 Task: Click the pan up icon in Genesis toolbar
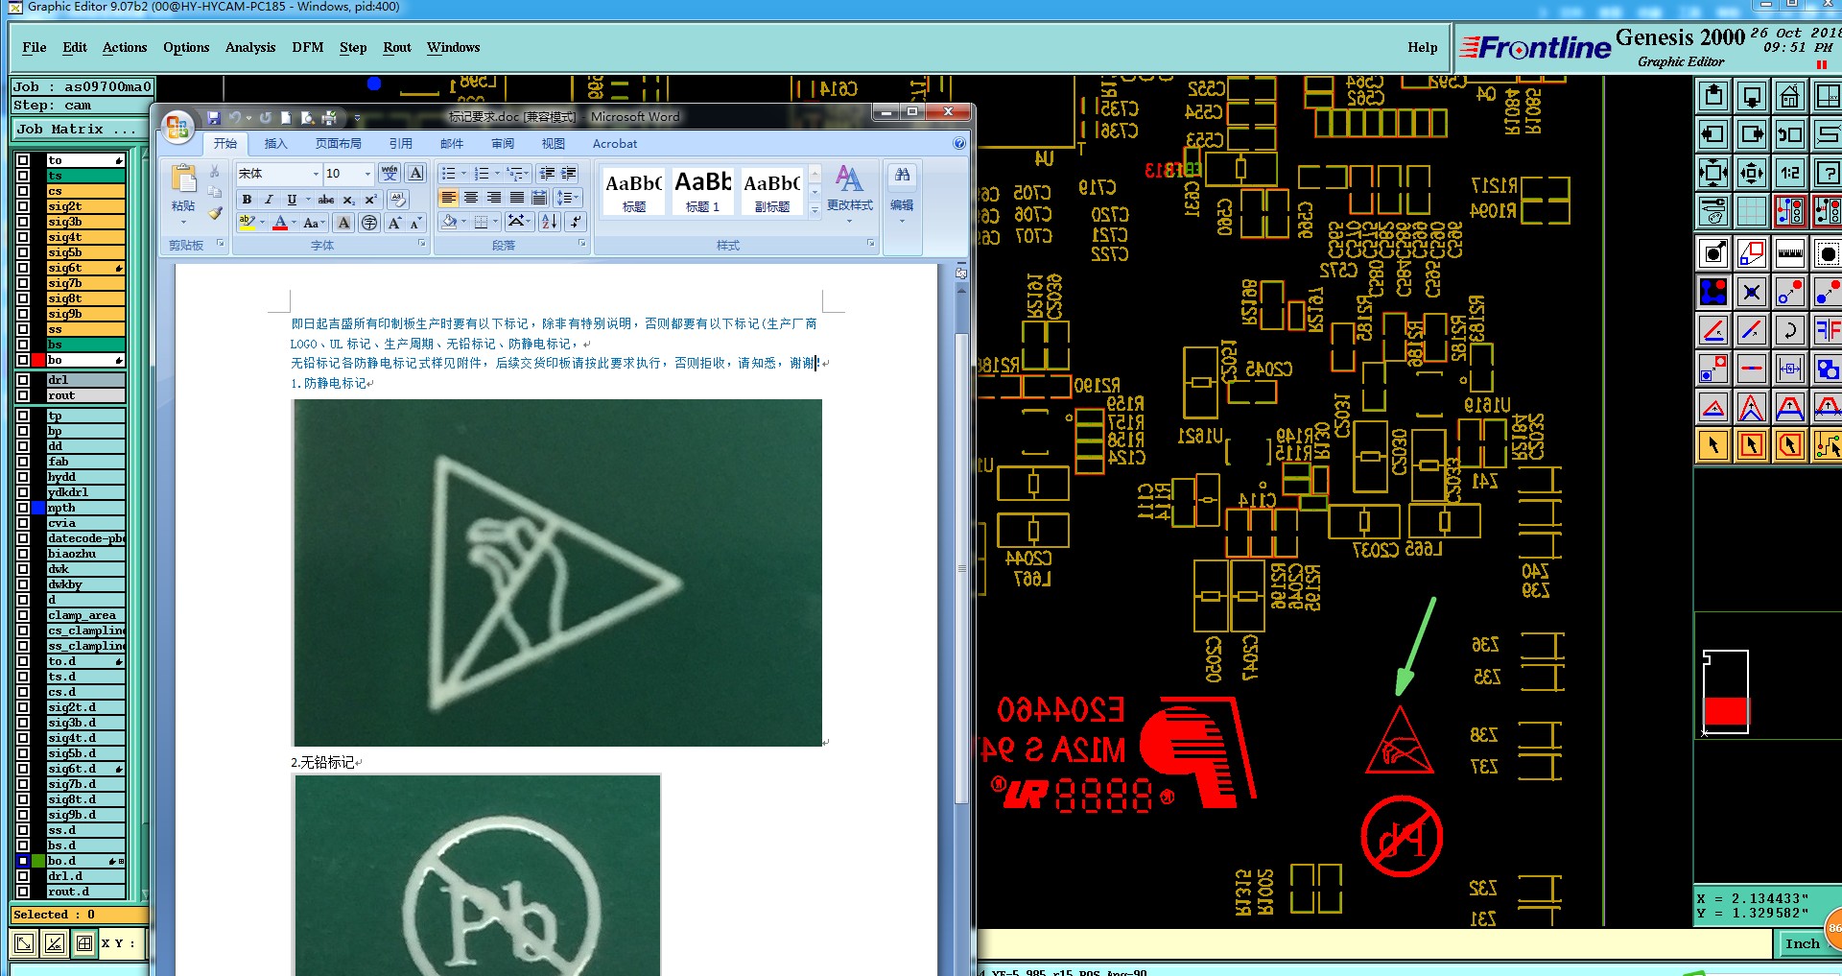(x=1713, y=96)
